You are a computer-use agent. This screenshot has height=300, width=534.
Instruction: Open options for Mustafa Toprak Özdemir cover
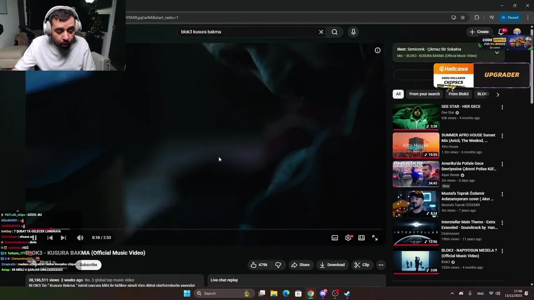(x=502, y=194)
